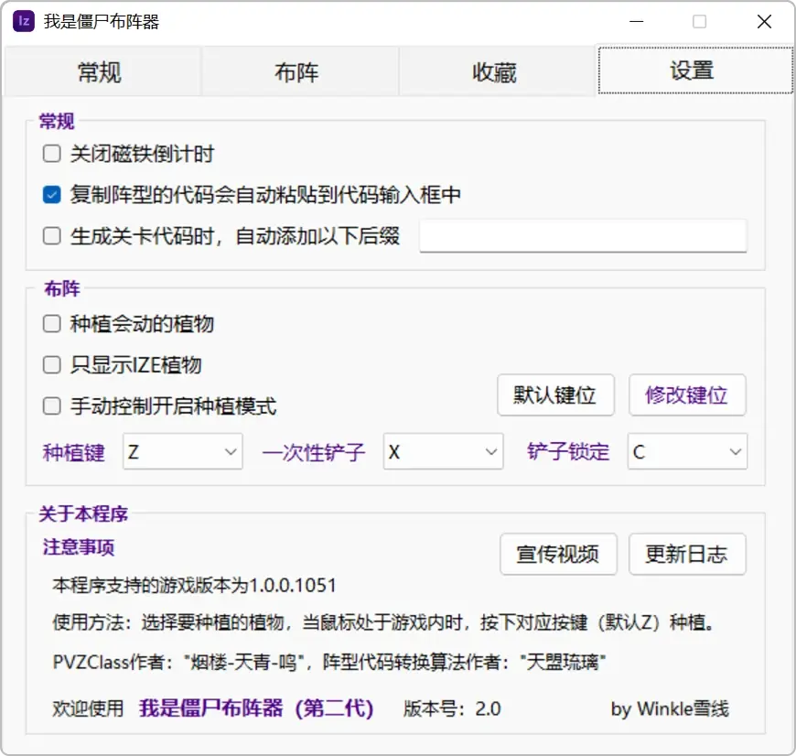Click the 一次性铲子 label
The image size is (796, 756).
pyautogui.click(x=314, y=452)
